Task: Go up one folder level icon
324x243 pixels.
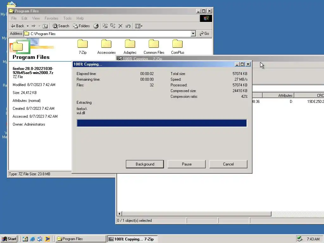Action: tap(45, 26)
